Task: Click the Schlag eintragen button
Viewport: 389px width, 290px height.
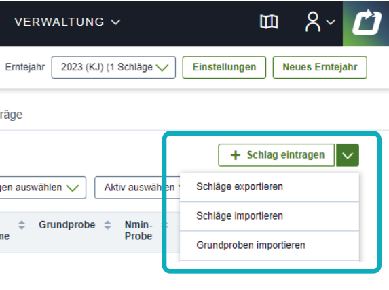Action: click(276, 155)
